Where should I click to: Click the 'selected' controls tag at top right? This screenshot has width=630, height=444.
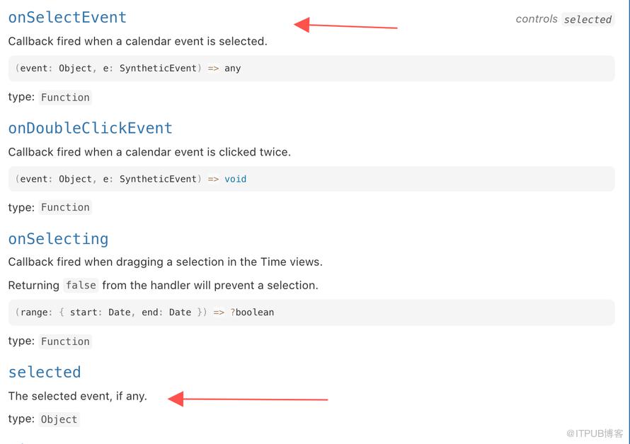click(x=588, y=19)
